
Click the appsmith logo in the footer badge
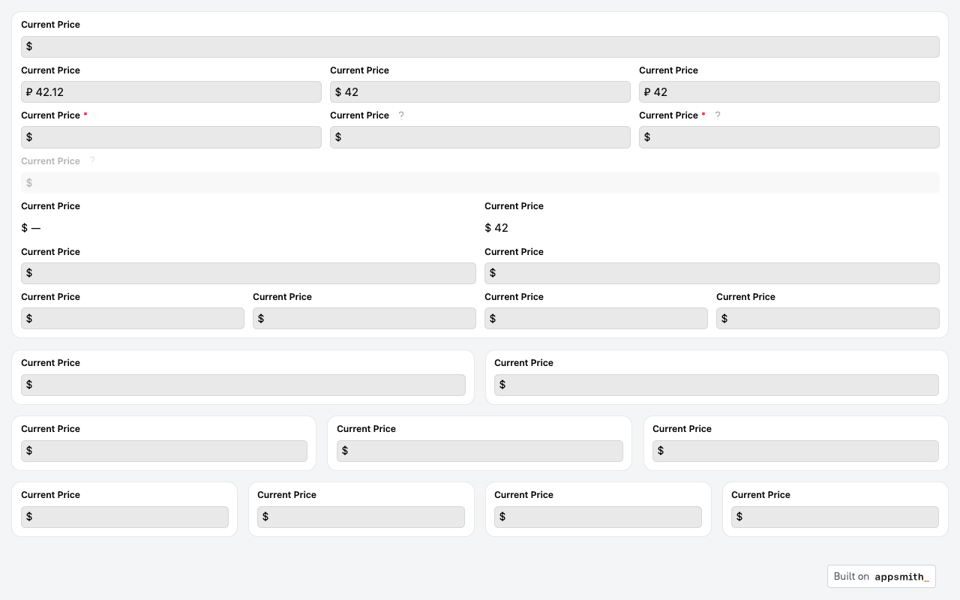click(901, 577)
